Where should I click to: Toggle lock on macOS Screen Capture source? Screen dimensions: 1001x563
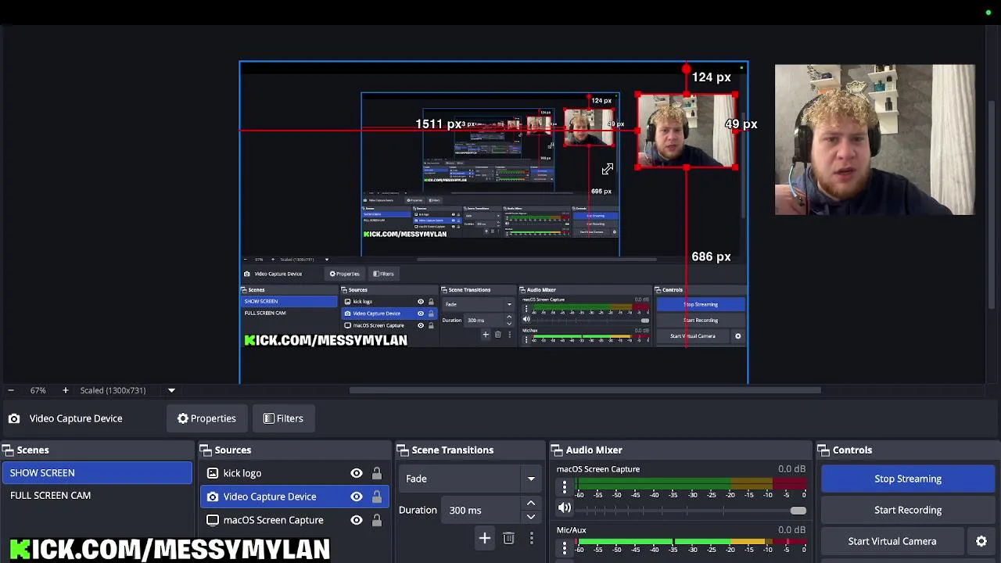click(377, 520)
